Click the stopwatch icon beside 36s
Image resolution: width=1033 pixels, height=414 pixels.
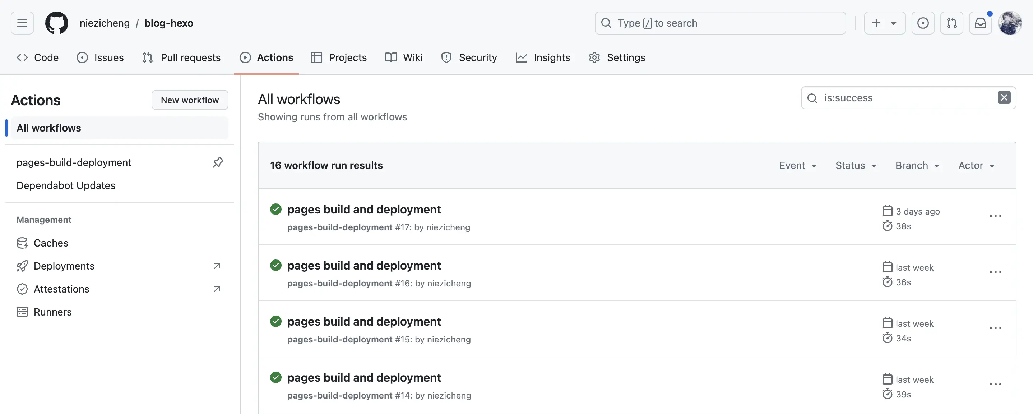tap(887, 282)
